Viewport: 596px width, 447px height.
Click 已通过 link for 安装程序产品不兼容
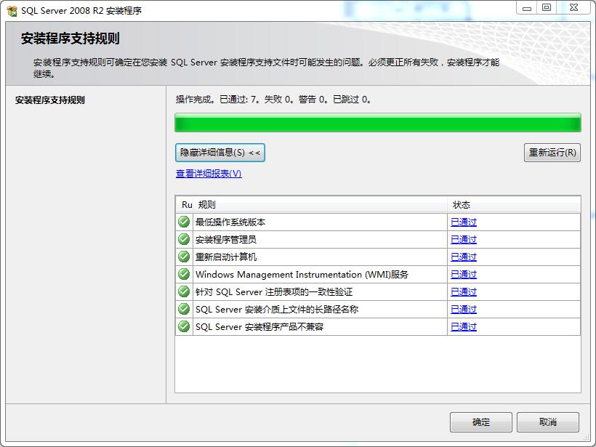point(463,327)
